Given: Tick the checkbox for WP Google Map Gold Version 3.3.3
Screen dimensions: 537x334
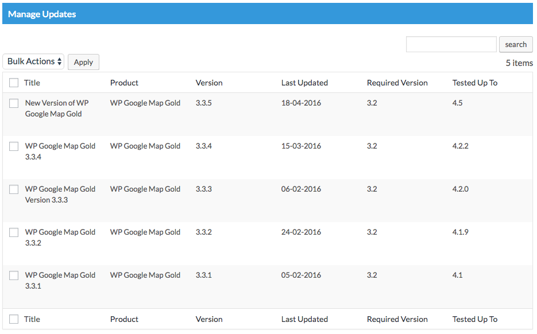Looking at the screenshot, I should 14,189.
